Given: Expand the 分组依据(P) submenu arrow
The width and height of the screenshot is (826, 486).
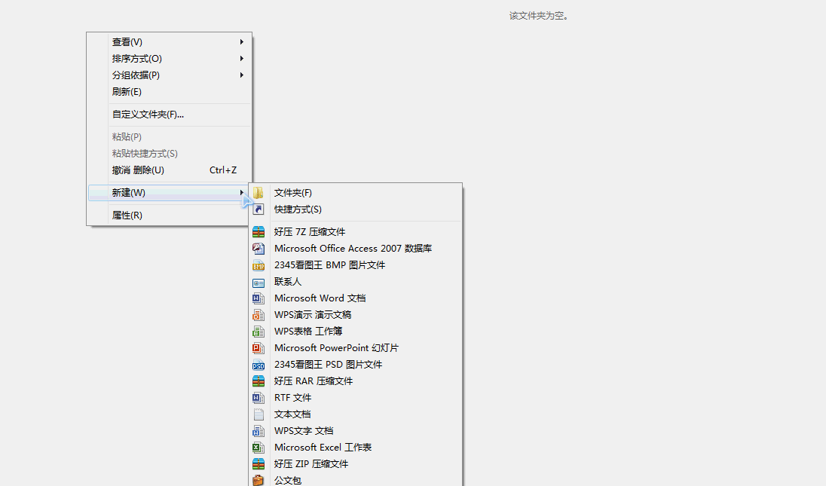Looking at the screenshot, I should (241, 75).
